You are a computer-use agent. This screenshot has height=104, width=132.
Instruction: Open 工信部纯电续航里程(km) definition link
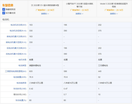[16, 71]
